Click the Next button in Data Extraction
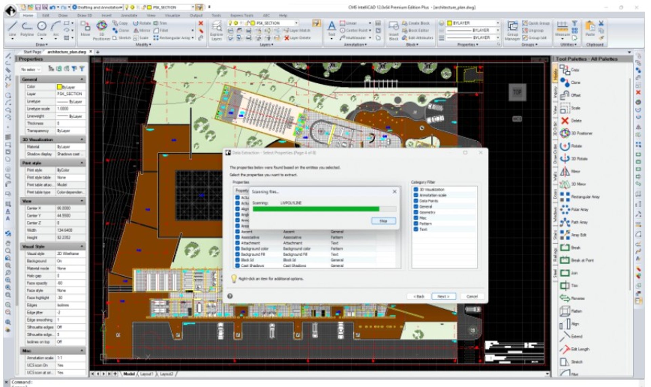 pos(443,296)
